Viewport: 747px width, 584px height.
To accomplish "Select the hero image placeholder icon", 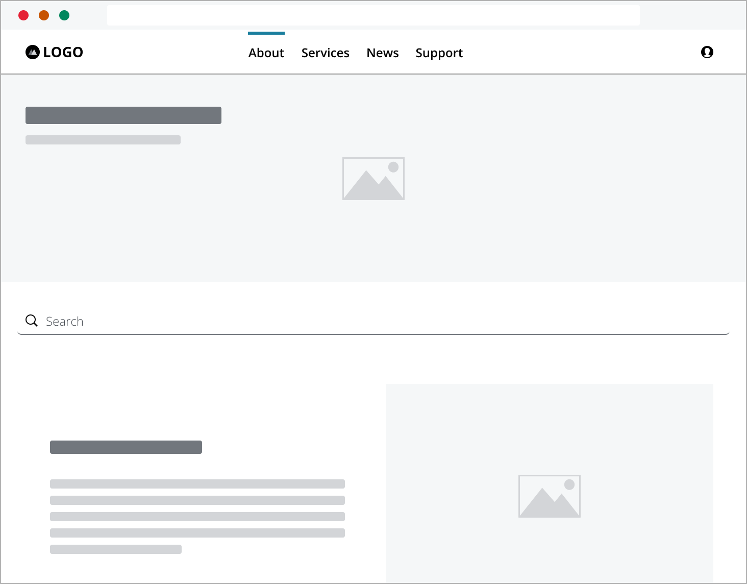I will 373,178.
